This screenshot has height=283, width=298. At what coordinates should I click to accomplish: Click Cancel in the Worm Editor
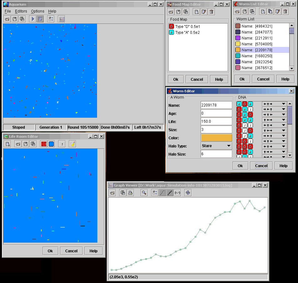261,166
